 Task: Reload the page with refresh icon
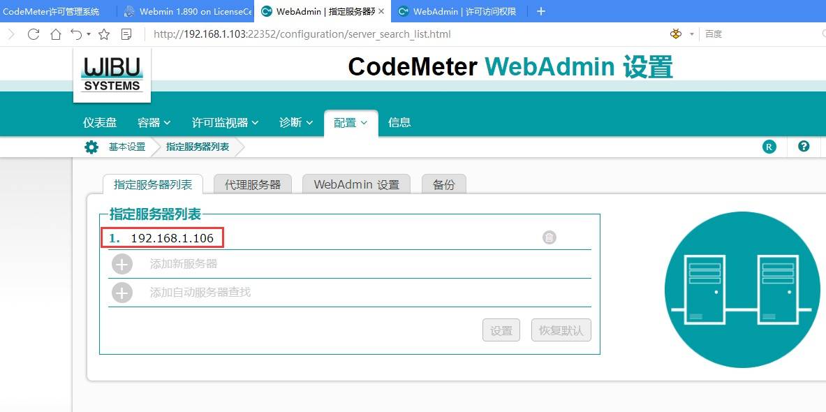(34, 34)
